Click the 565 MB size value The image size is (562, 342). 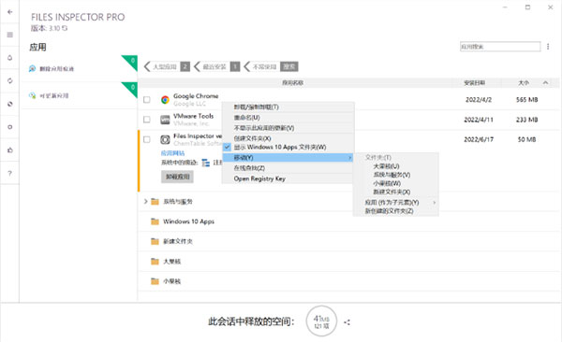coord(526,99)
